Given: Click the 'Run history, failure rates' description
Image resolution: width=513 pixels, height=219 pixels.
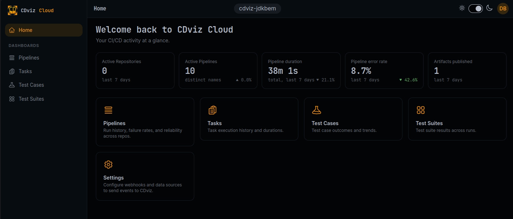Looking at the screenshot, I should (143, 133).
